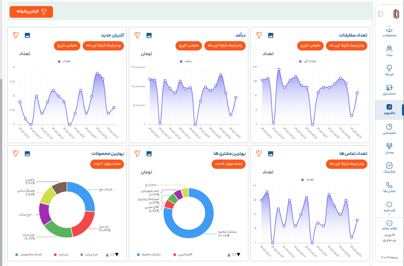The width and height of the screenshot is (404, 266).
Task: Click مقیاس: تاریخ chip on درآمد card
Action: [x=189, y=46]
